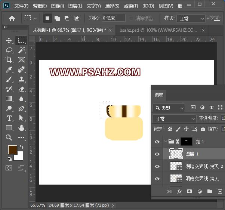
Task: Hide the 组 1 group
Action: point(157,142)
